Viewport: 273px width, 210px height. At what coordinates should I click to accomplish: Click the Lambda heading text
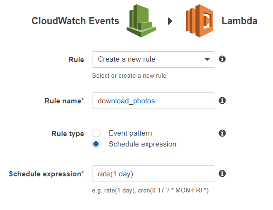239,21
